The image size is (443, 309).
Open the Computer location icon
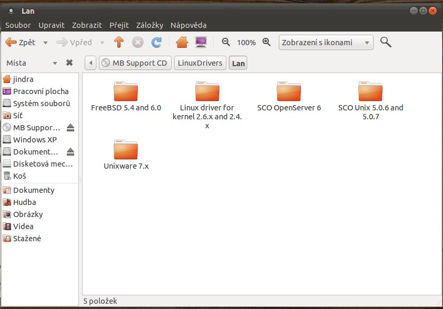pyautogui.click(x=201, y=43)
